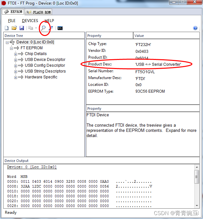Select Hardware Specific tree item
Image resolution: width=203 pixels, height=219 pixels.
pos(41,77)
